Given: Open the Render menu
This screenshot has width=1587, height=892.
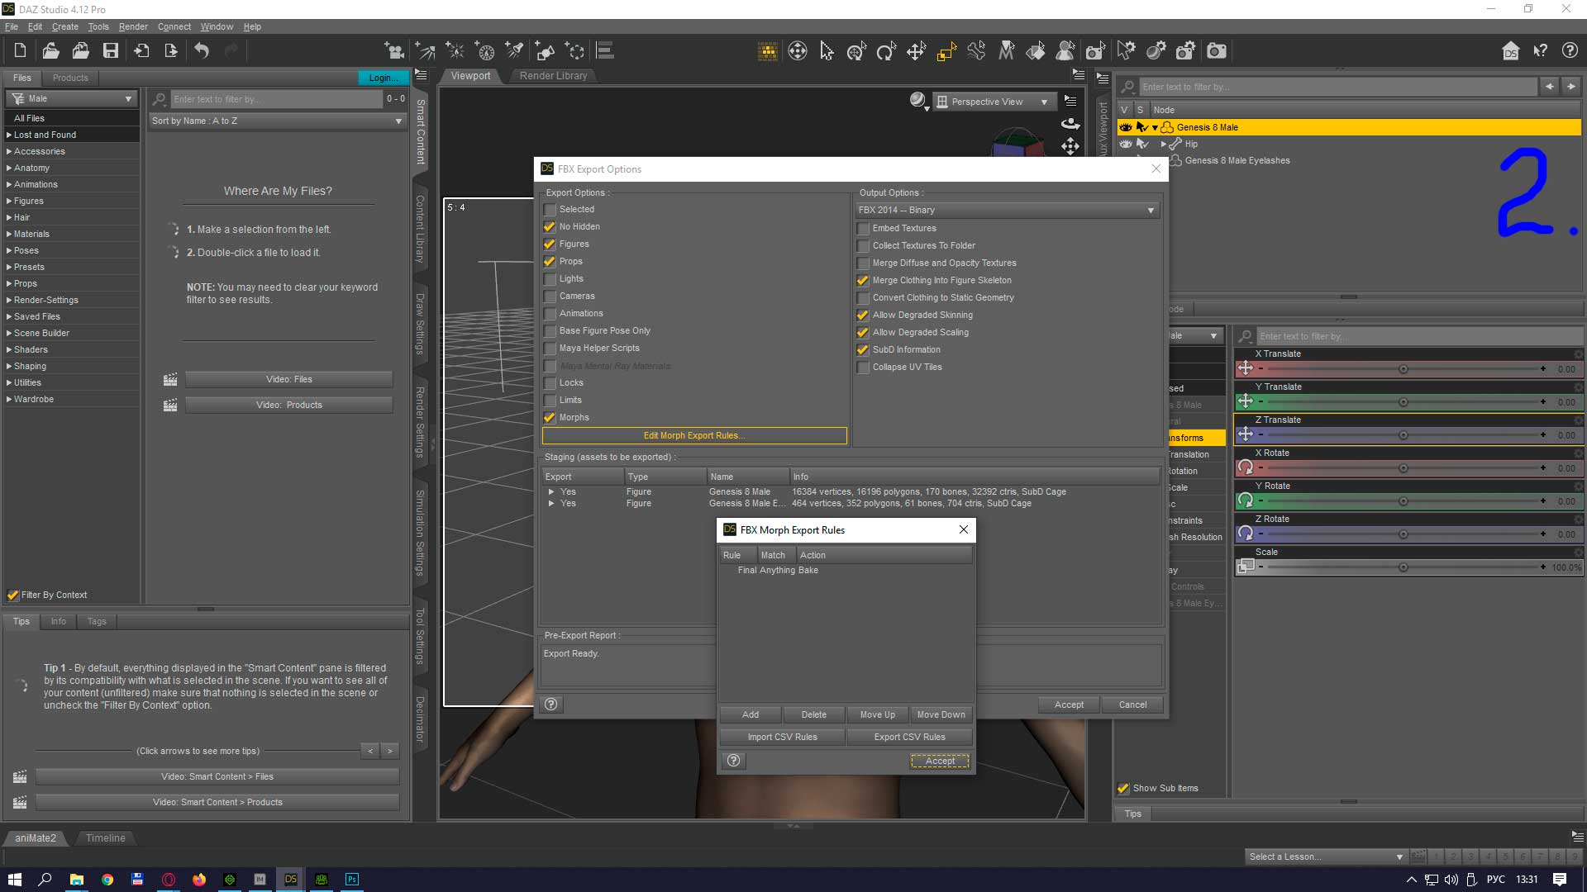Looking at the screenshot, I should tap(133, 26).
